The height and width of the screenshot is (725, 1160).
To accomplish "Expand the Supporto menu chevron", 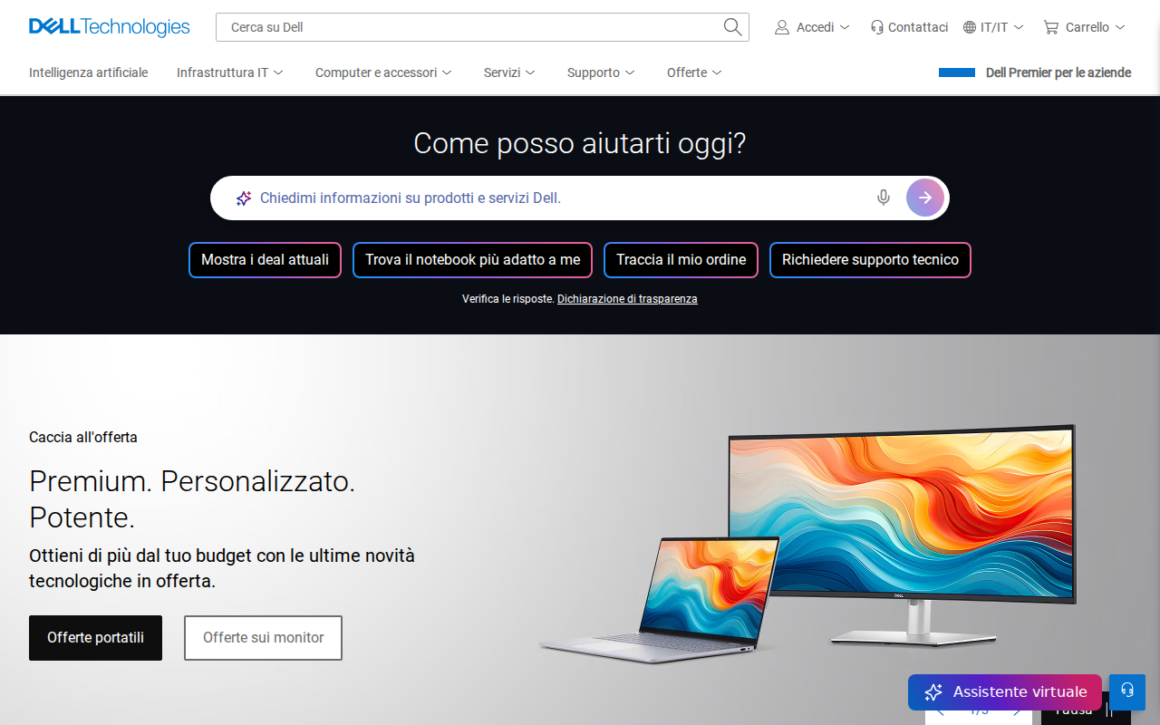I will pos(630,72).
